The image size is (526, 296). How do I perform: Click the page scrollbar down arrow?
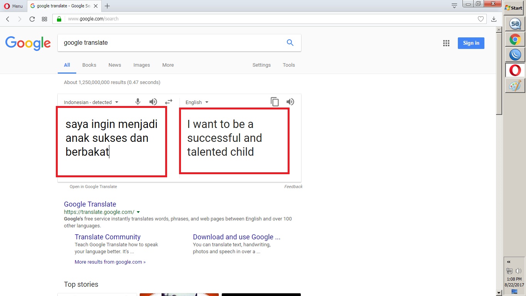(499, 293)
